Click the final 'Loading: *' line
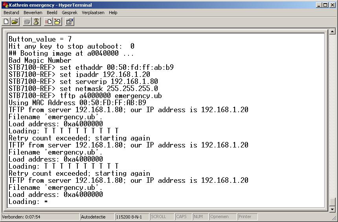Viewport: 338px width, 222px height. (x=28, y=202)
